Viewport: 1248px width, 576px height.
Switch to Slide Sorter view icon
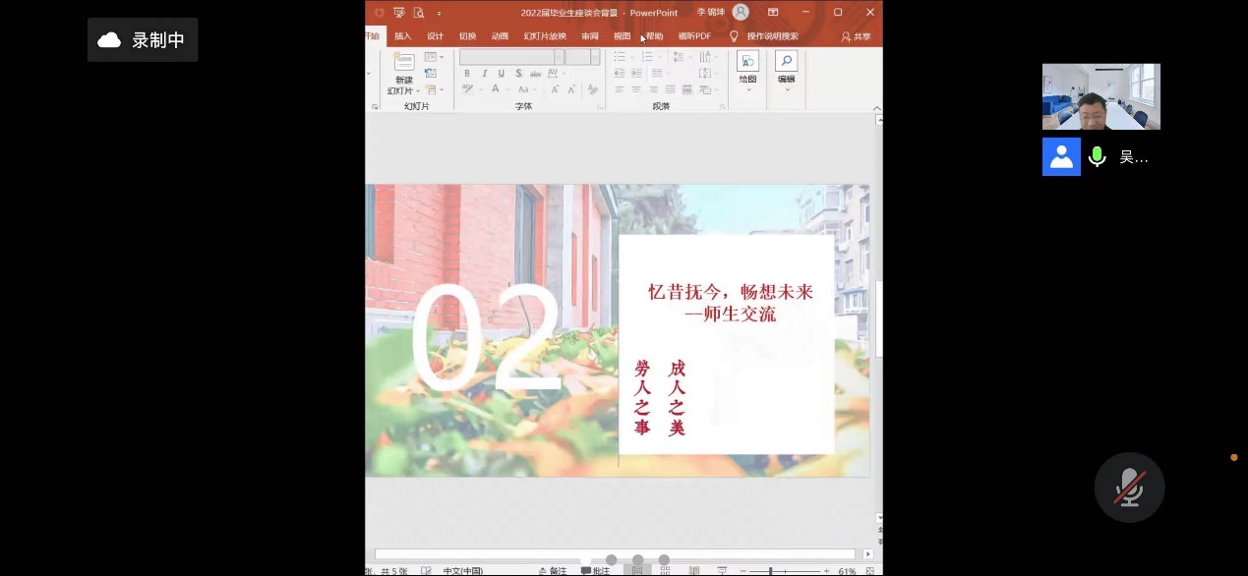coord(666,570)
